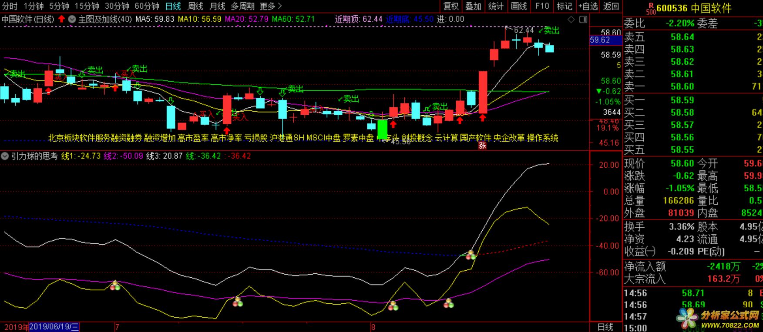This screenshot has width=763, height=332.
Task: Click the 返回 back button
Action: tap(611, 6)
